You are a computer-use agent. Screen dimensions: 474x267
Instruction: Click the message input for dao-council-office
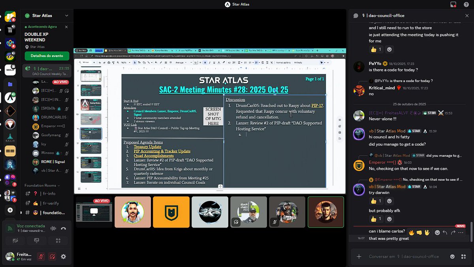(404, 256)
